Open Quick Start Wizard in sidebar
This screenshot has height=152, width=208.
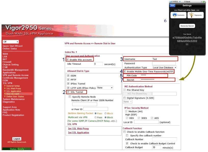[12, 46]
